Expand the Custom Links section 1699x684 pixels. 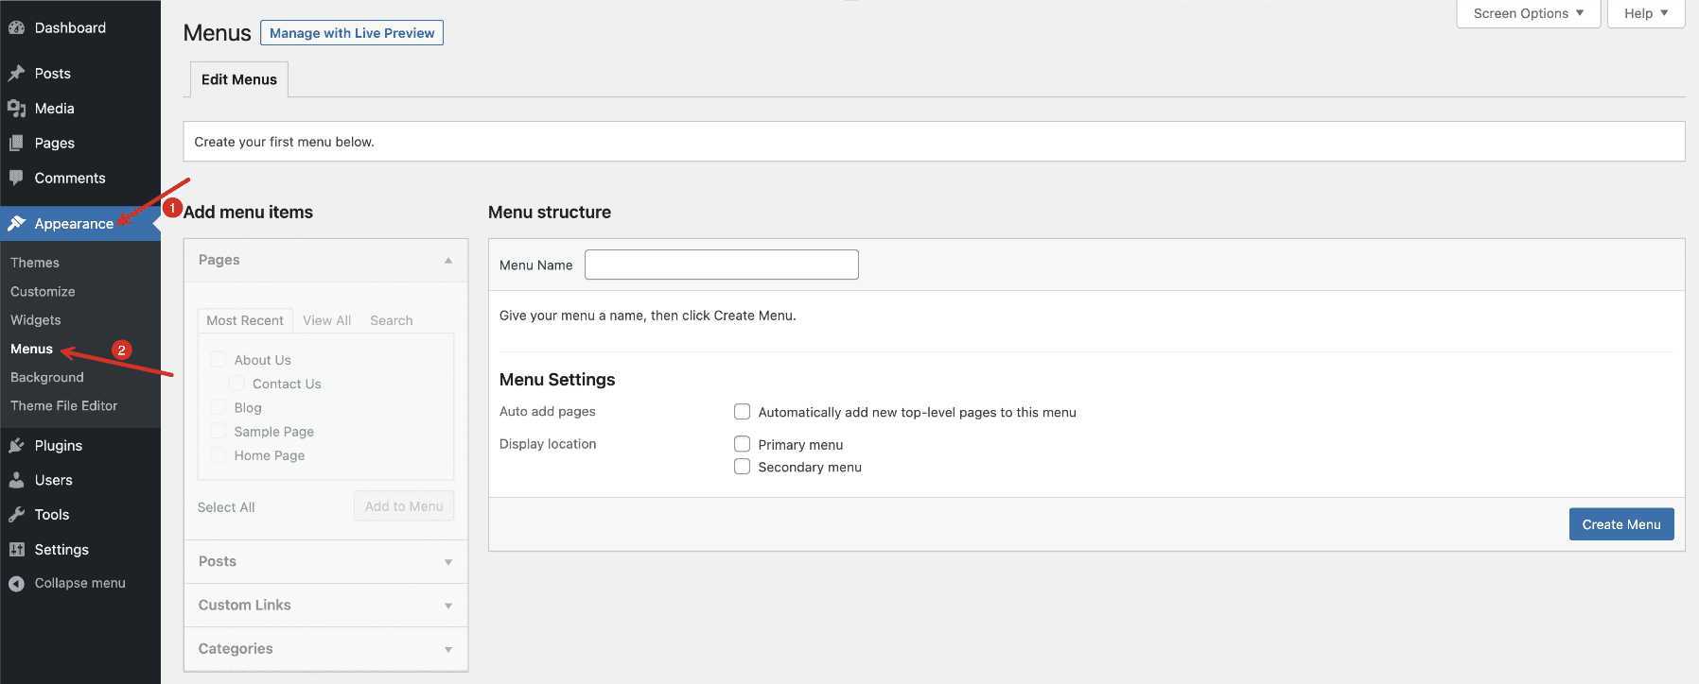(325, 605)
